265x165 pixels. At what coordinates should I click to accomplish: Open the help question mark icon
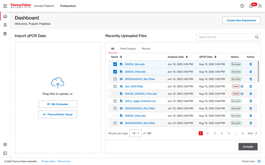click(x=242, y=6)
